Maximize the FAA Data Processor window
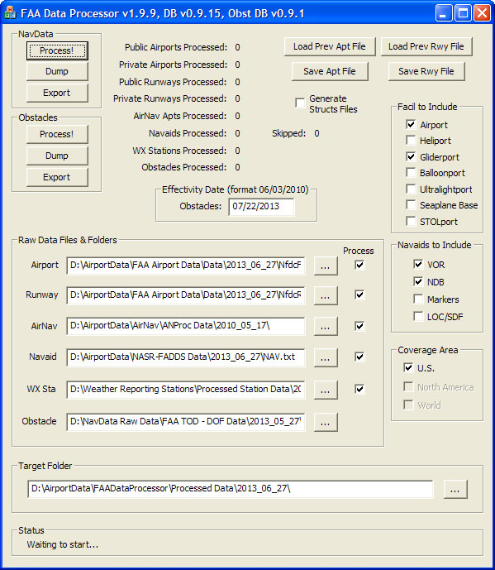Screen dimensions: 495x570 coord(463,13)
